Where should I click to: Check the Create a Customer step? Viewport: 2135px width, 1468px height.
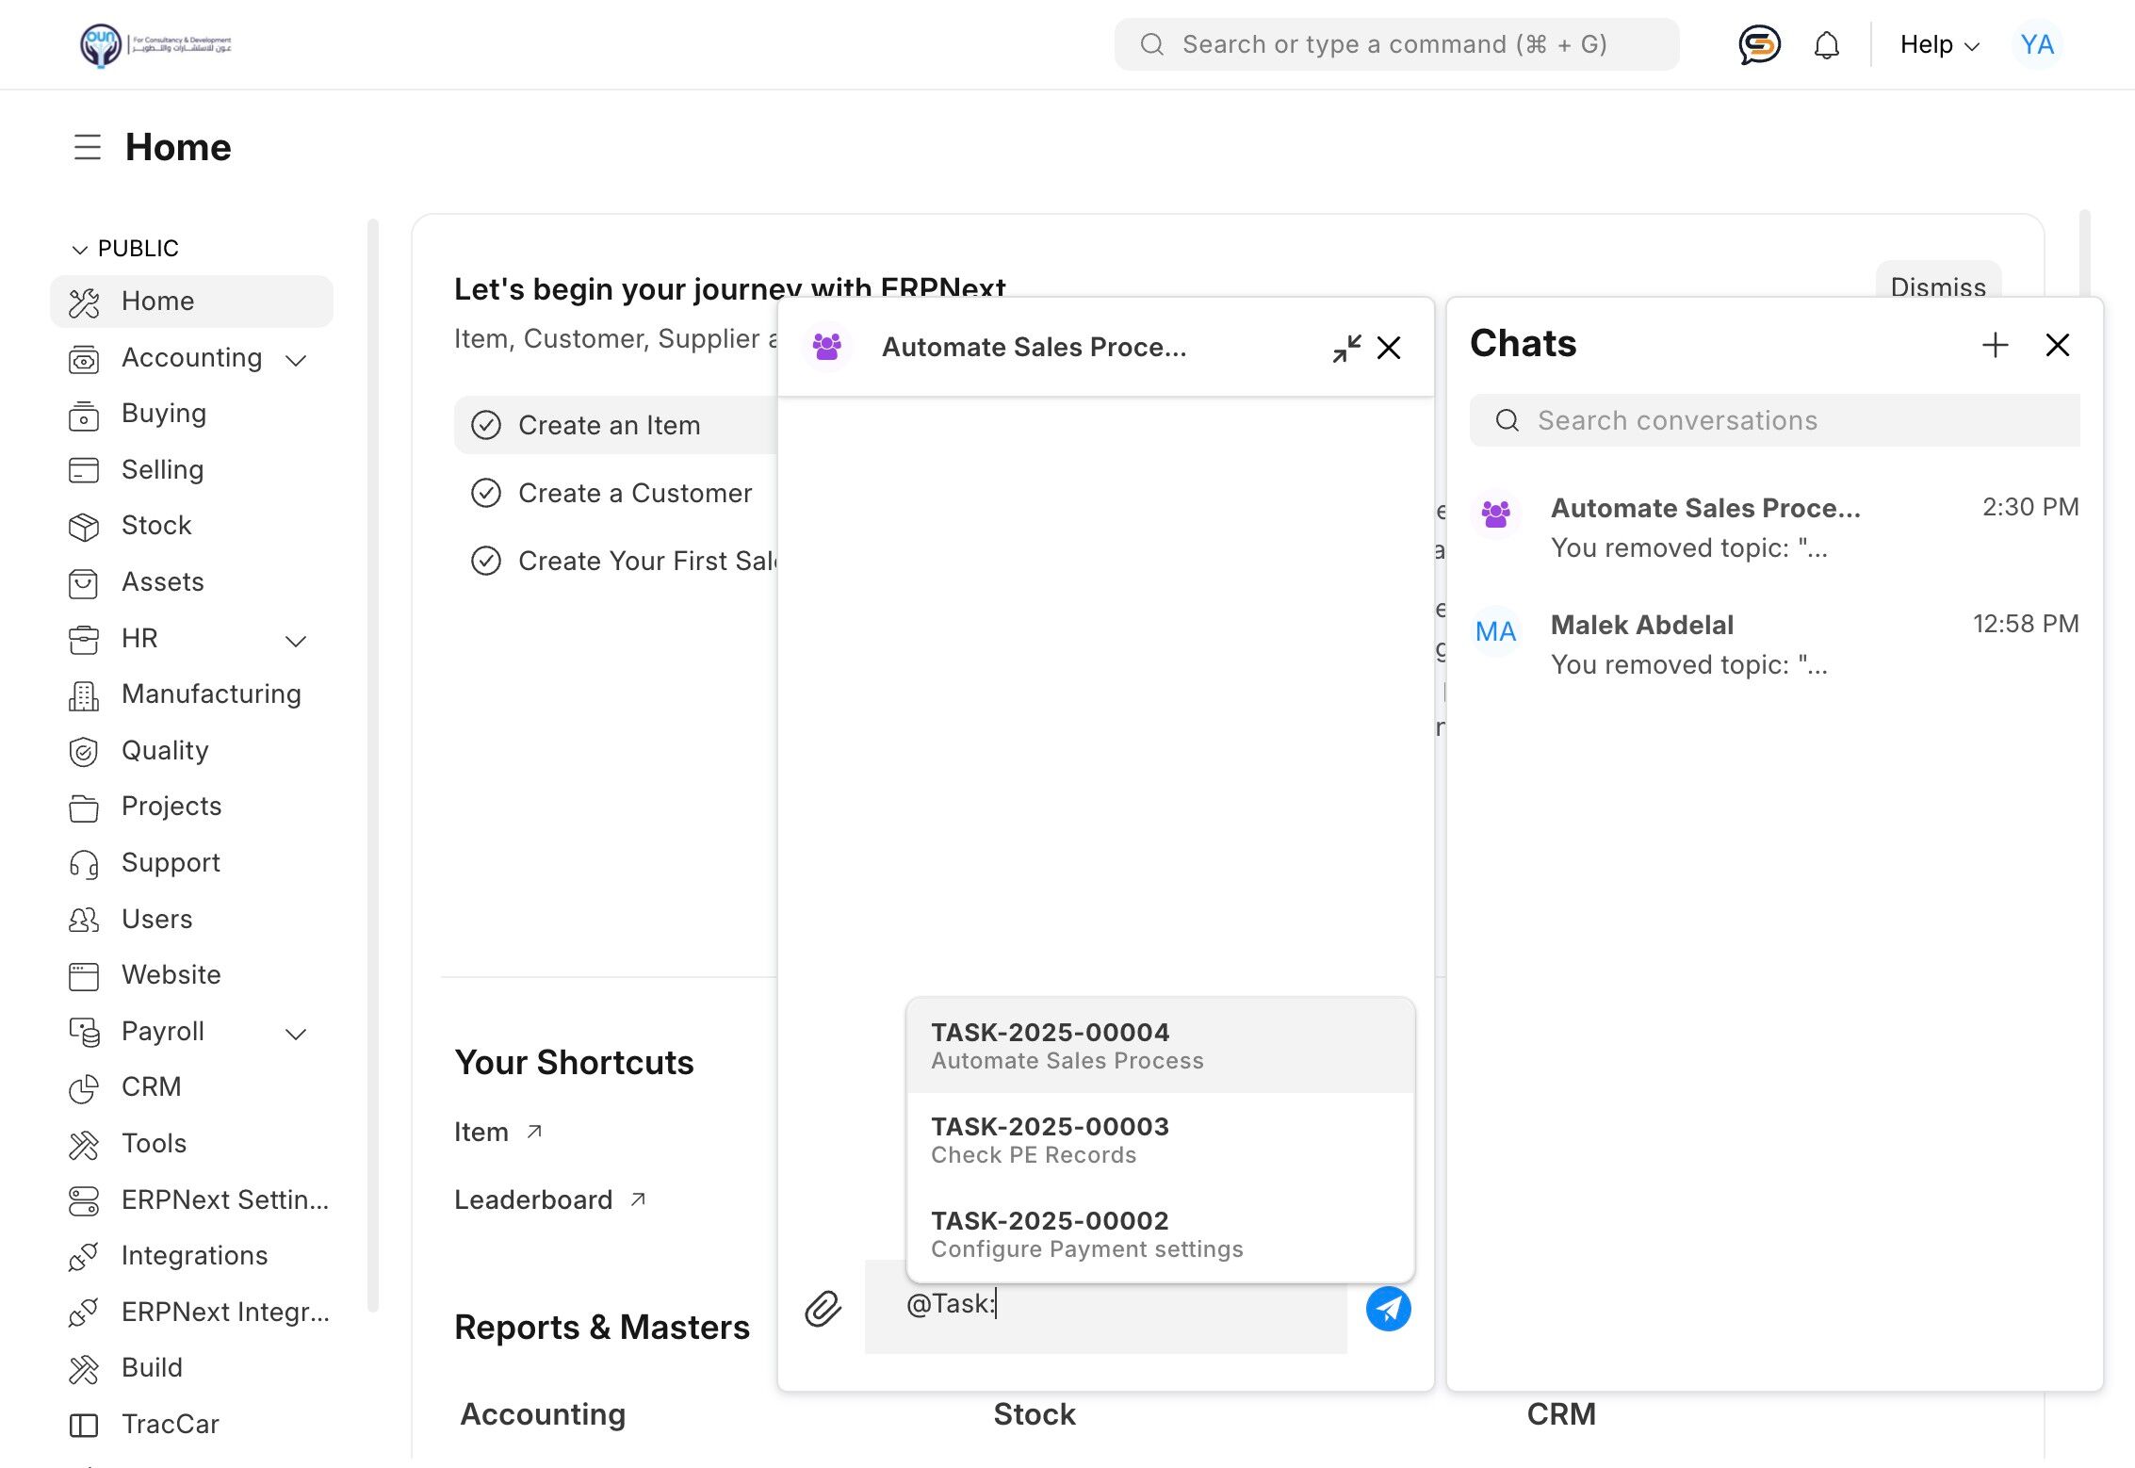coord(486,493)
